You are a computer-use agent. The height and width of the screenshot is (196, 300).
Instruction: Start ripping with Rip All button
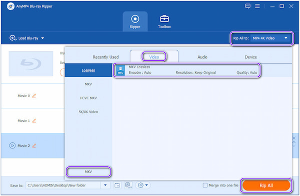(x=266, y=185)
